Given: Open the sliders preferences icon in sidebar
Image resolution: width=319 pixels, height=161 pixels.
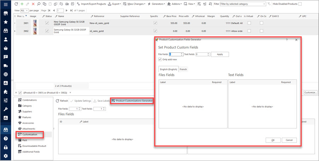Looking at the screenshot, I should pos(6,101).
